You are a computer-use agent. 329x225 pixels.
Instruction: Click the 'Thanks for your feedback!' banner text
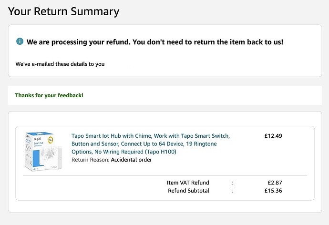coord(49,95)
